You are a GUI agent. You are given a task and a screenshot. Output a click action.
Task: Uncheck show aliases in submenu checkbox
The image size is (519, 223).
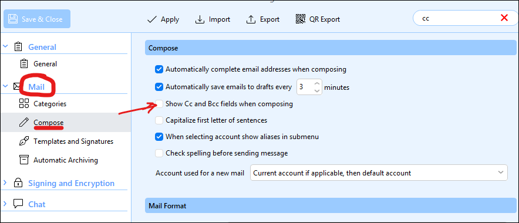click(x=159, y=137)
